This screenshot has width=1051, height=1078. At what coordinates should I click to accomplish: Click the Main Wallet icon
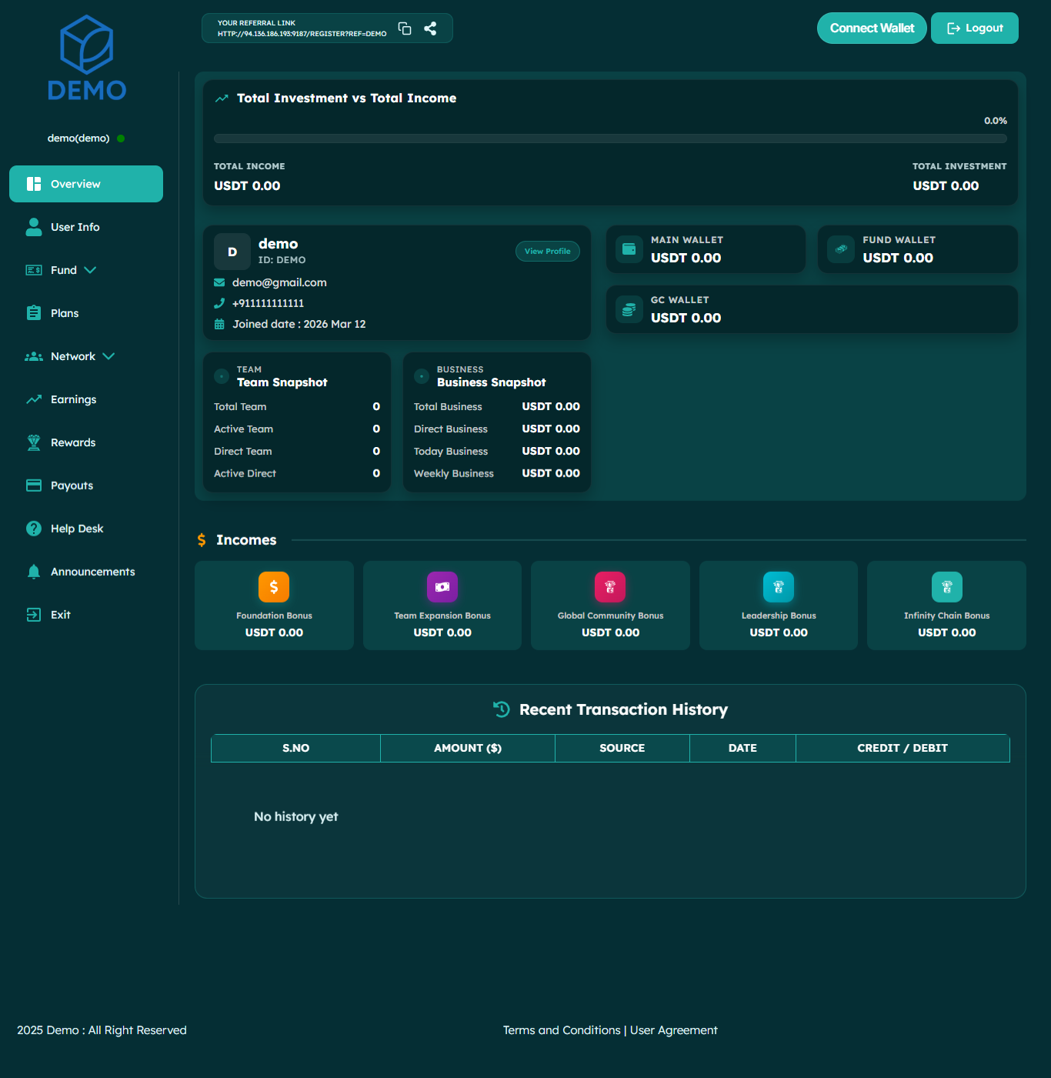pyautogui.click(x=629, y=249)
